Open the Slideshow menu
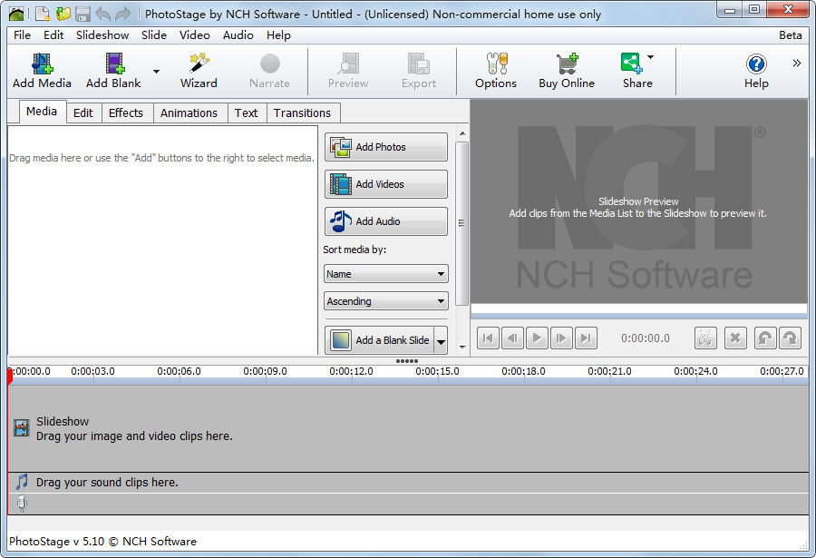This screenshot has height=558, width=816. tap(102, 34)
